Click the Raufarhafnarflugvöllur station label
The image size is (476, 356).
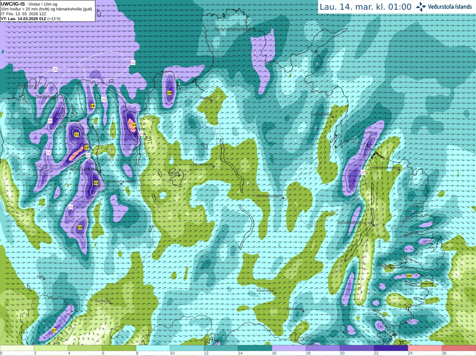[x=231, y=29]
